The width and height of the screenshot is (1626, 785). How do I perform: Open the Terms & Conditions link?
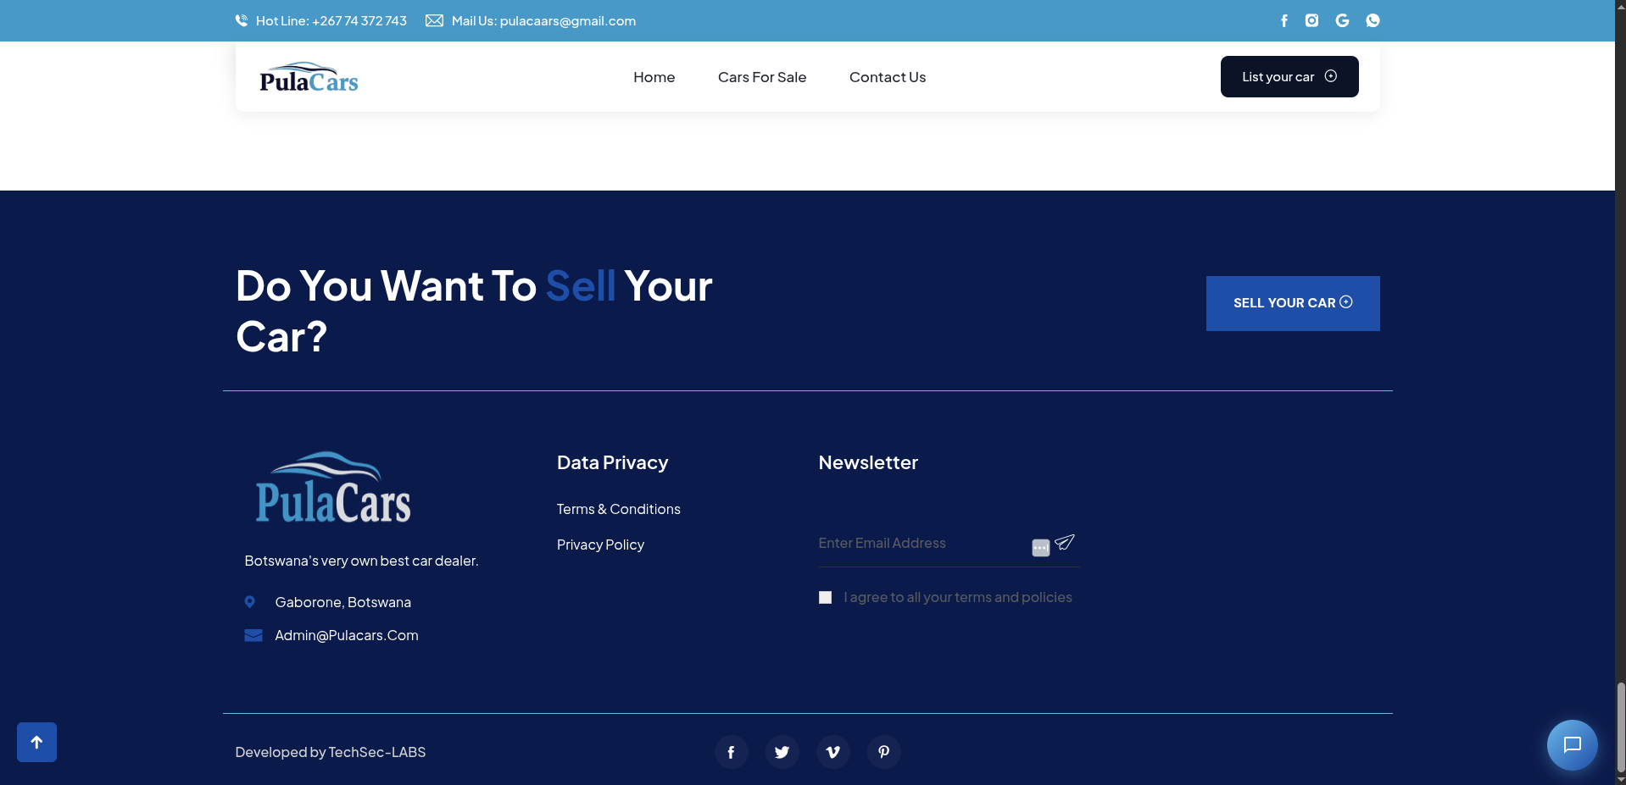[x=618, y=509]
